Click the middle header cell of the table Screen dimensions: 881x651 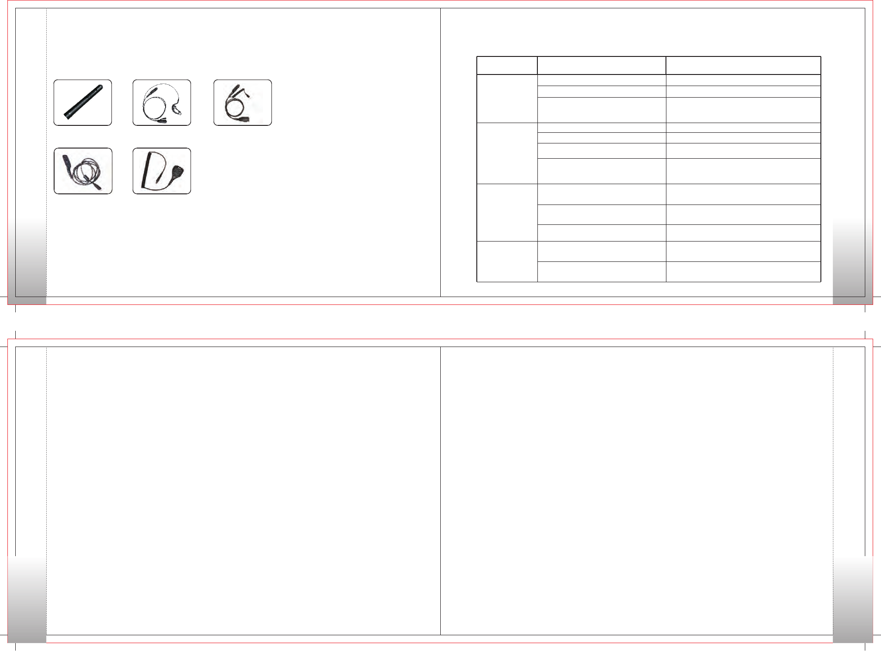coord(602,65)
